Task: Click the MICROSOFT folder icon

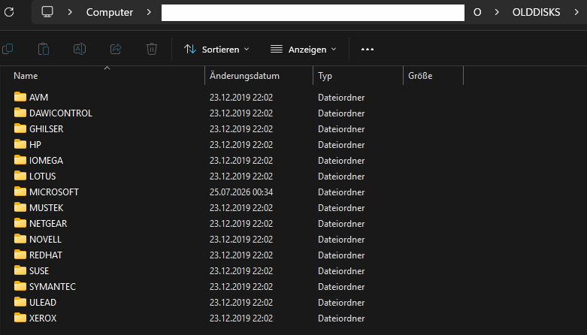Action: [20, 192]
